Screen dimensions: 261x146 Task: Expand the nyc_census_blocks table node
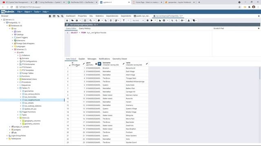pos(21,94)
